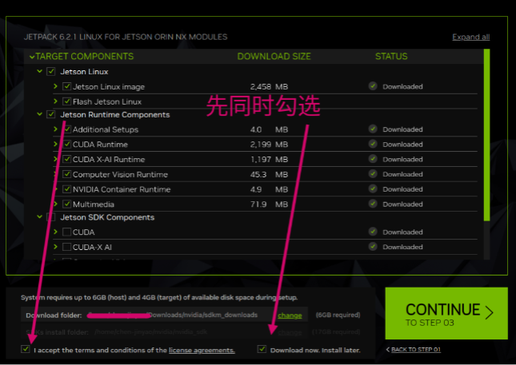Collapse the Jetson Linux group
Screen dimensions: 516x365
(x=39, y=71)
